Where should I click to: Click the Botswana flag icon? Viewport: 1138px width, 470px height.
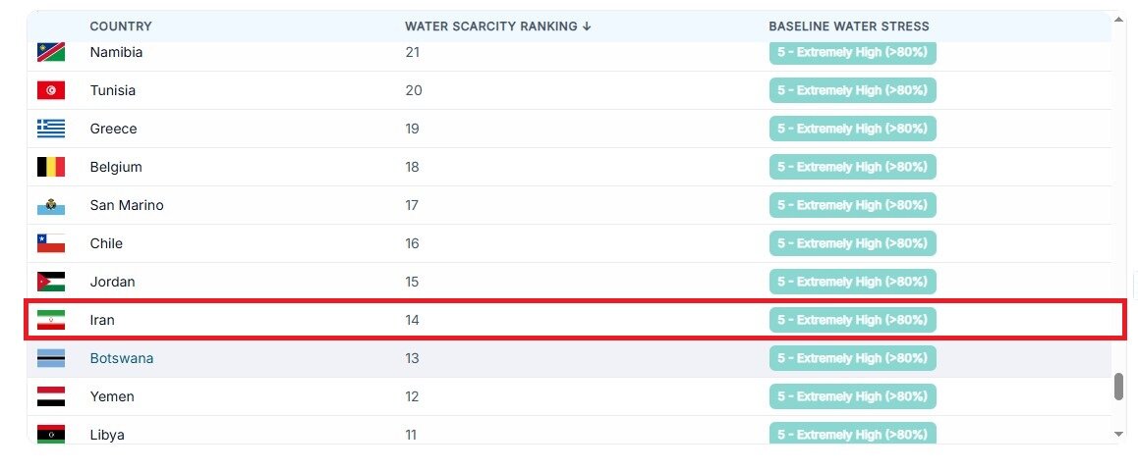(51, 358)
